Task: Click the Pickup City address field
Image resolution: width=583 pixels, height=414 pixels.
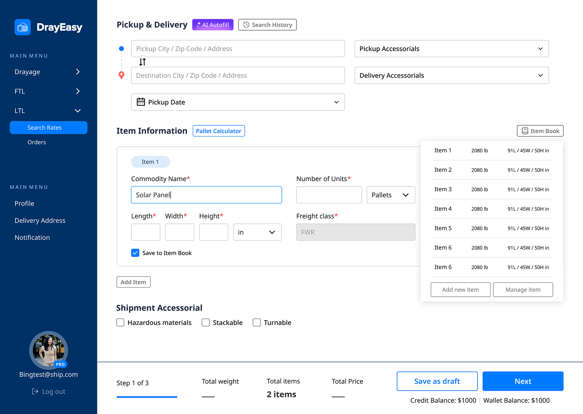Action: click(238, 49)
